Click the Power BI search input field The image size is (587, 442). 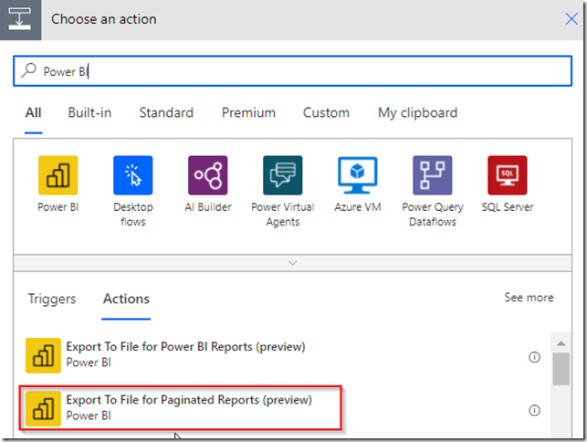(x=293, y=71)
